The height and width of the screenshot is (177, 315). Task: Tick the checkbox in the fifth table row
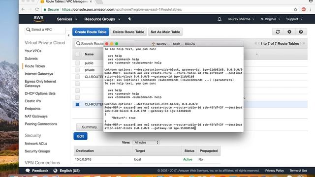(x=77, y=90)
